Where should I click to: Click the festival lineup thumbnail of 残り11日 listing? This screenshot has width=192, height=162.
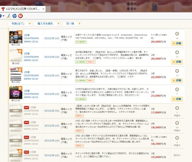16,37
